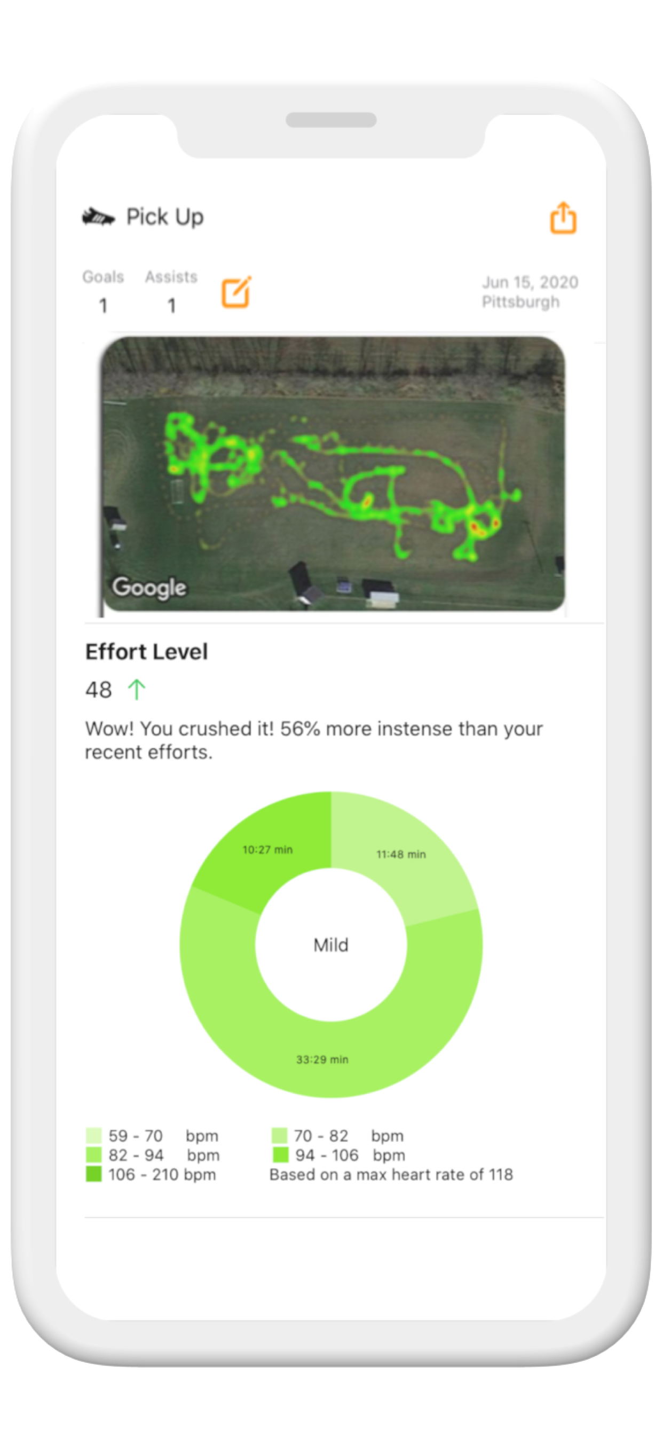
Task: Tap the Mild label in chart center
Action: pyautogui.click(x=331, y=945)
